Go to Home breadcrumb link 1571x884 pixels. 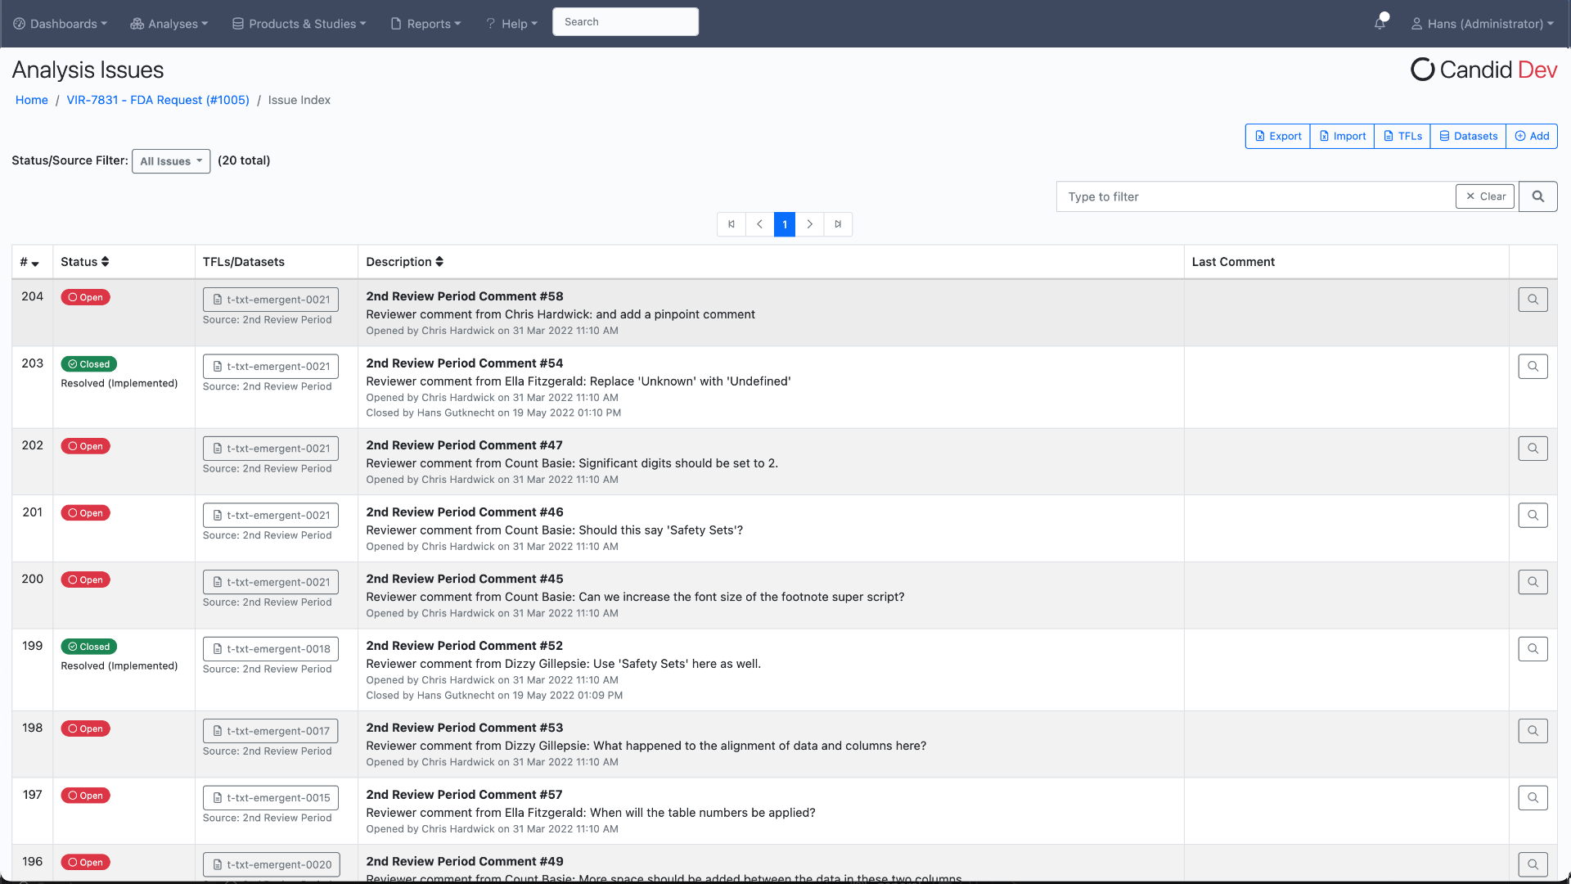click(x=32, y=100)
